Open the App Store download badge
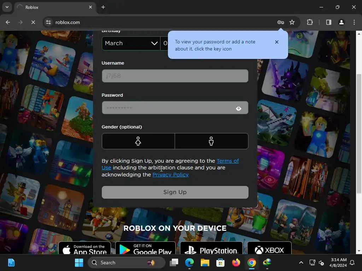 coord(85,248)
